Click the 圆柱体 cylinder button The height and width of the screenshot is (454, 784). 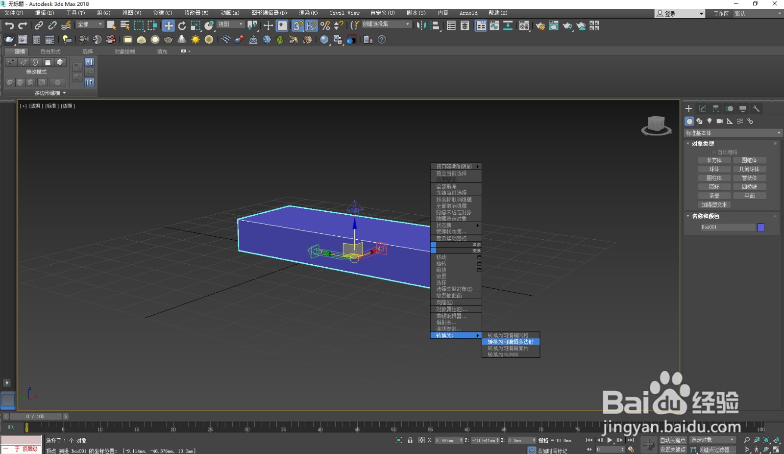pos(714,178)
